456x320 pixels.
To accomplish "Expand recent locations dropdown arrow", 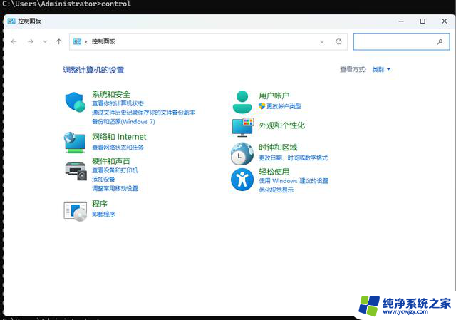I will pos(45,41).
